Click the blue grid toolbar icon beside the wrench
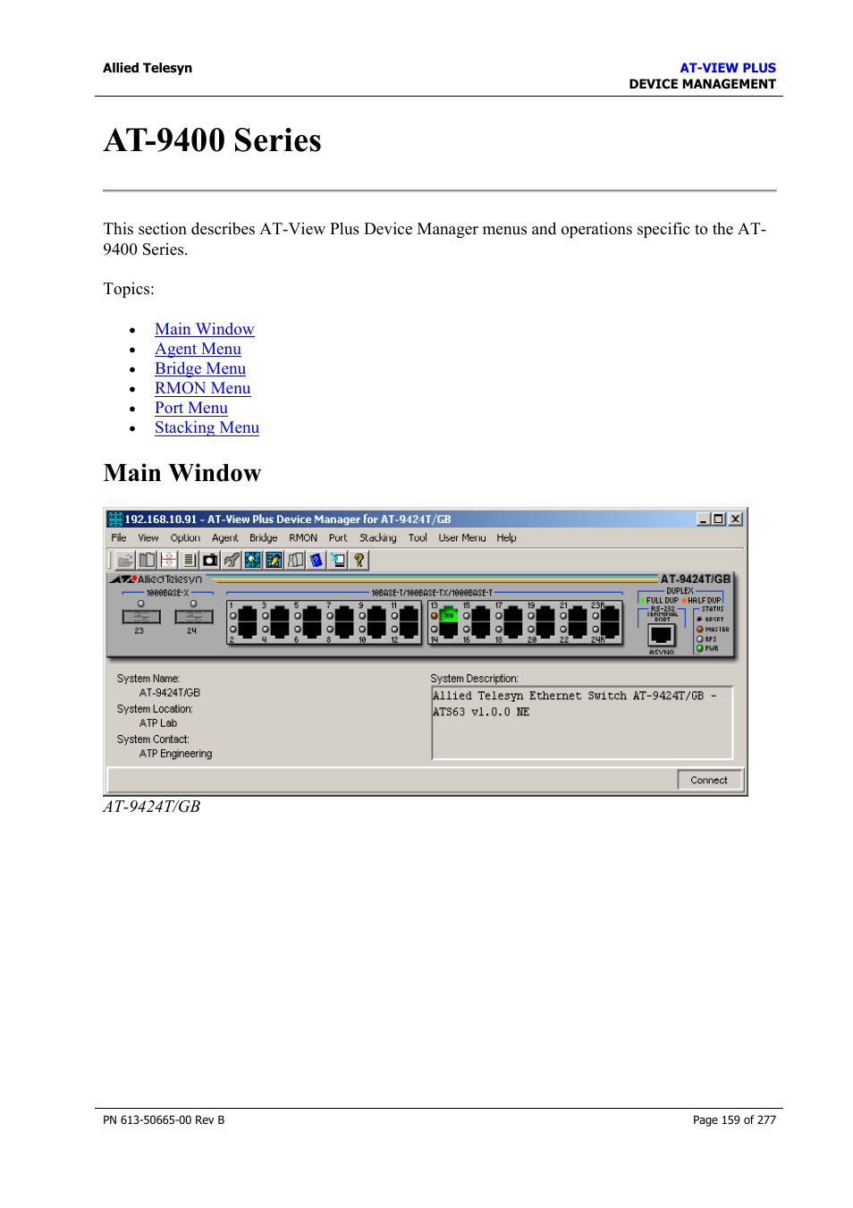The height and width of the screenshot is (1208, 853). [x=253, y=560]
